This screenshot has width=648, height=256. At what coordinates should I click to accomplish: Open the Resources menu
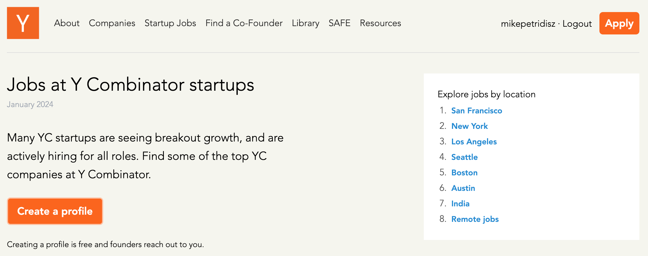click(x=380, y=23)
